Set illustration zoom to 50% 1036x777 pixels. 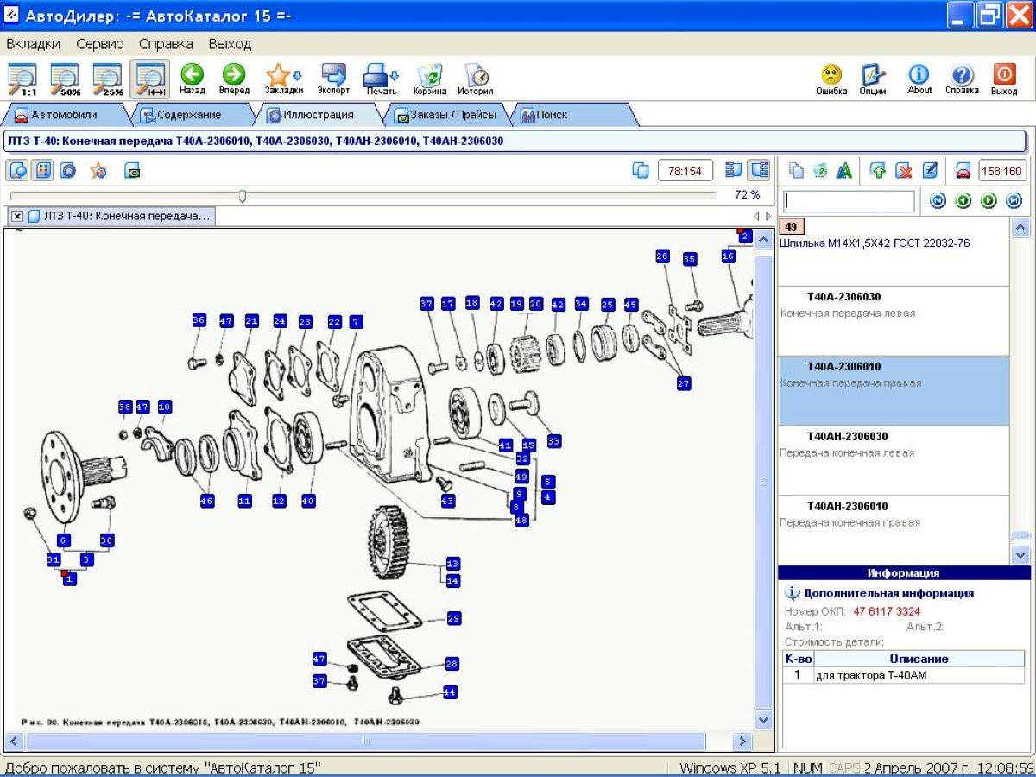[x=65, y=79]
